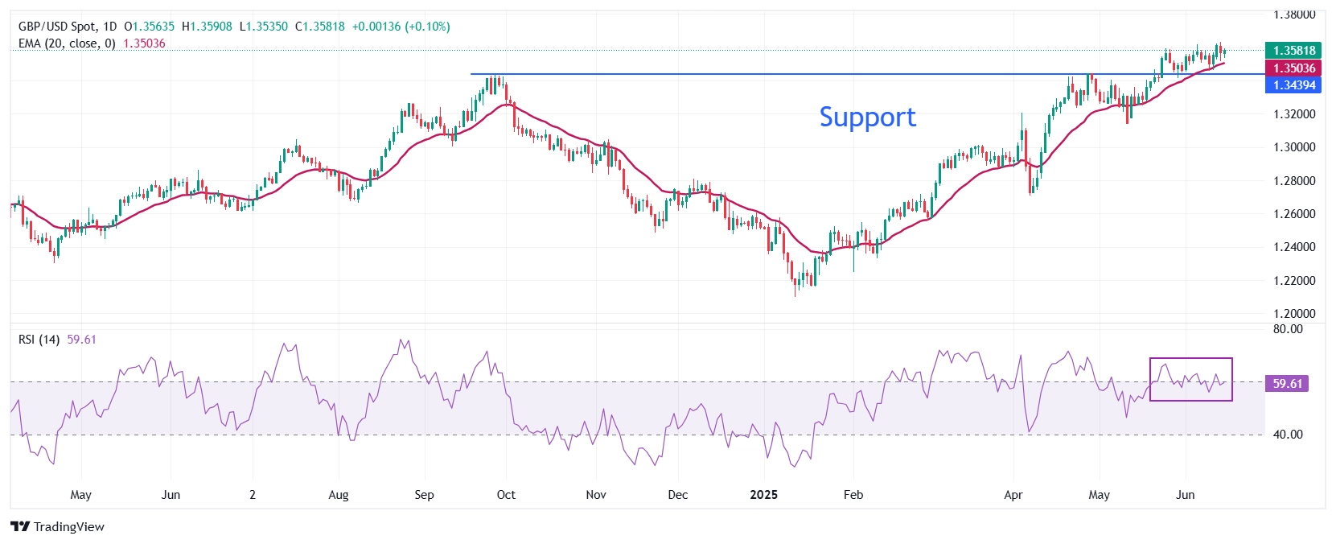
Task: Select the purple rectangle on the RSI pane
Action: point(1190,379)
